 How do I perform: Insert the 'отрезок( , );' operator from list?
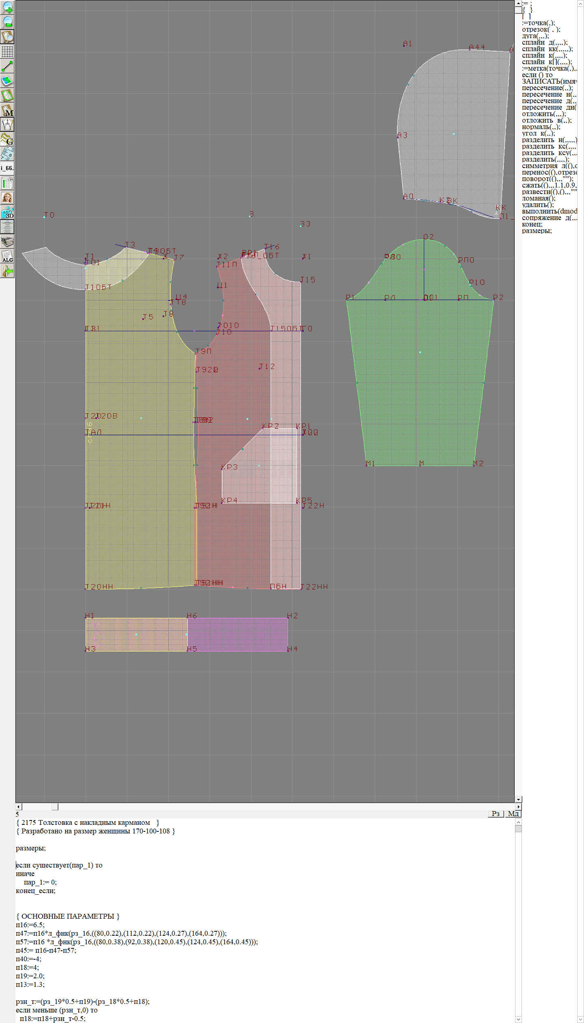pyautogui.click(x=541, y=29)
